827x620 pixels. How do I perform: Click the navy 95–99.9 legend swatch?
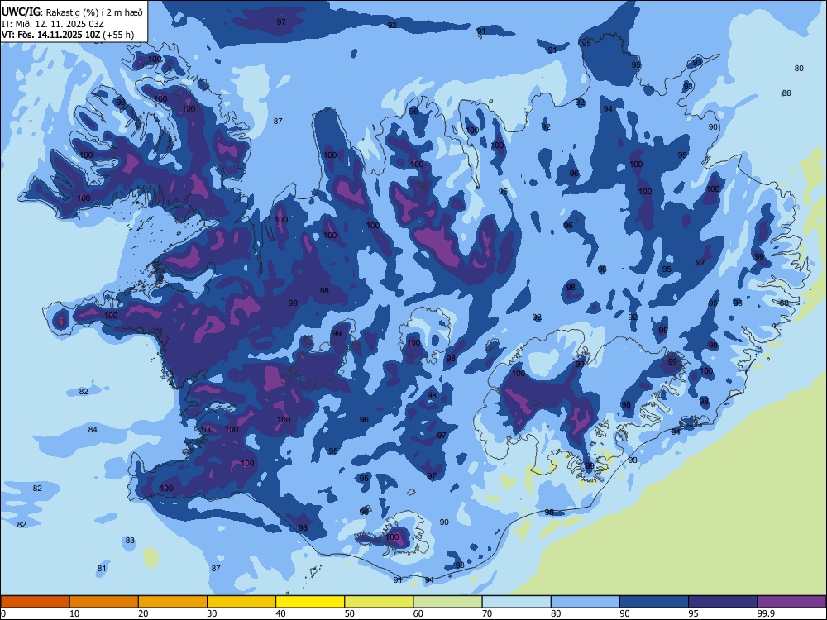(723, 602)
